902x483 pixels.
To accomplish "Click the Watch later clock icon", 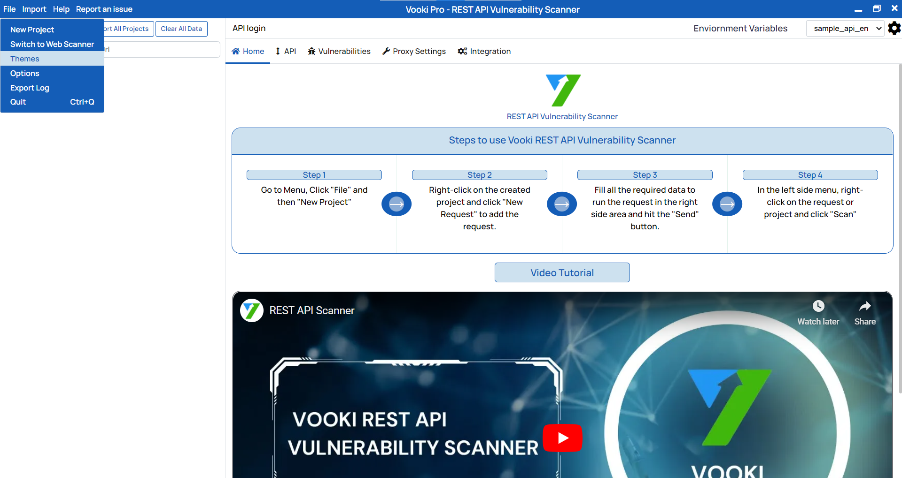I will [x=818, y=306].
